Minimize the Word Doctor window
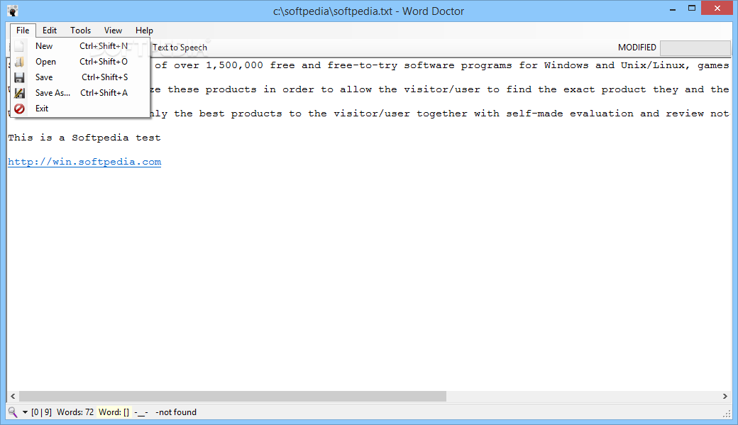Screen dimensions: 738x425 [x=673, y=9]
